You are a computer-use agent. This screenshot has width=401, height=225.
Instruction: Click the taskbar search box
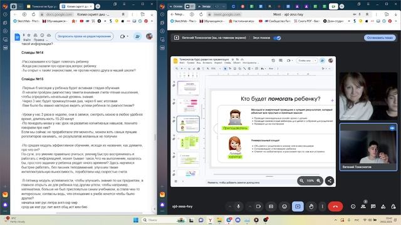[164, 220]
